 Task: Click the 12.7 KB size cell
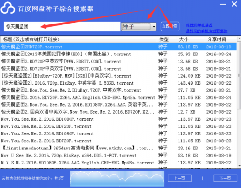pyautogui.click(x=187, y=112)
